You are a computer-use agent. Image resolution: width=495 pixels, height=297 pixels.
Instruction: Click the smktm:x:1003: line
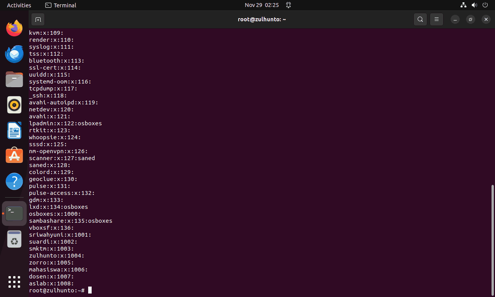coord(51,249)
